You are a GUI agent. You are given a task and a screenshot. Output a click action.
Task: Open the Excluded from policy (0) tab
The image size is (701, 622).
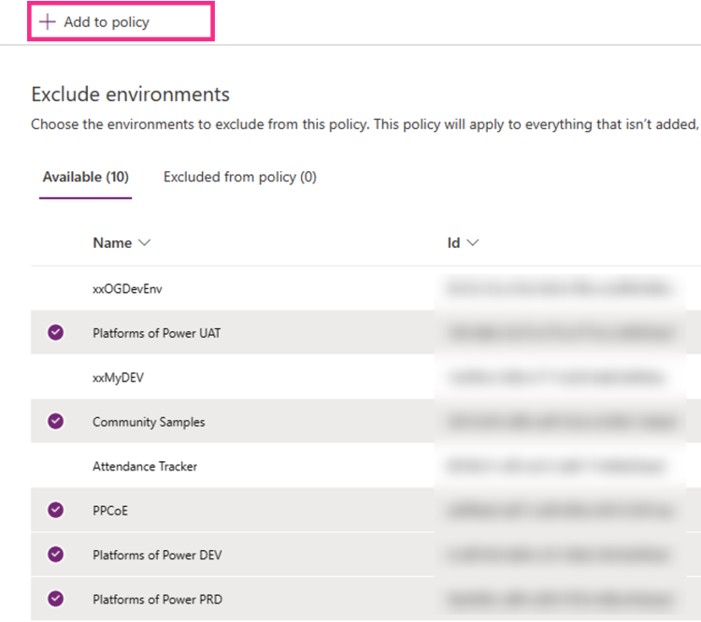click(x=239, y=177)
